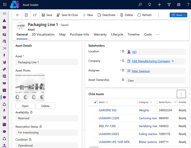
Task: Click the lock icon beside Location
Action: coord(123,51)
